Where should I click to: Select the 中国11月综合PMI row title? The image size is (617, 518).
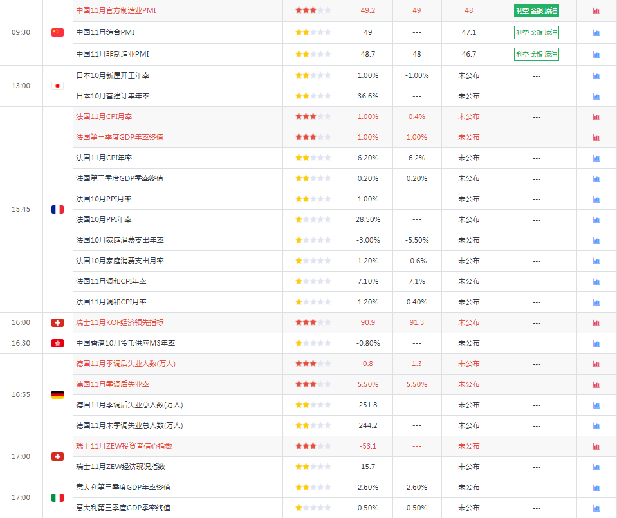pyautogui.click(x=105, y=32)
